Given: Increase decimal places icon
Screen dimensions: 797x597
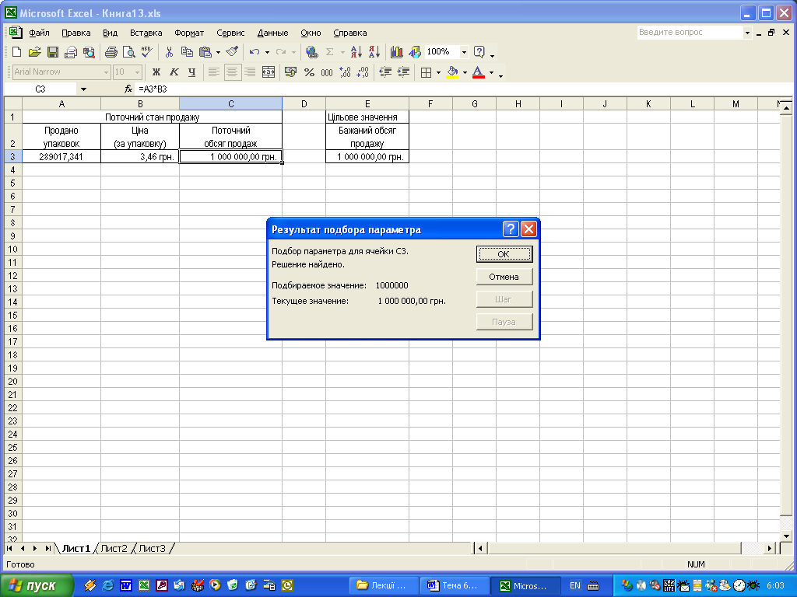Looking at the screenshot, I should point(345,72).
